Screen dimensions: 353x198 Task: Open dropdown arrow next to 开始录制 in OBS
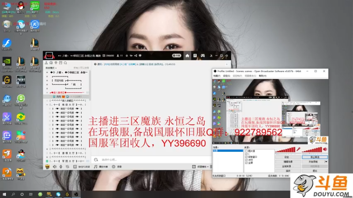[x=326, y=161]
